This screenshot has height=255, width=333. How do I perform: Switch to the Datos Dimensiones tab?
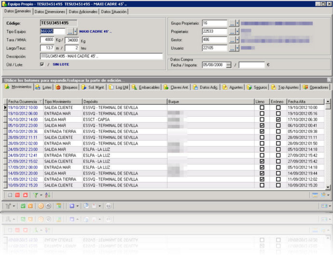[x=50, y=12]
